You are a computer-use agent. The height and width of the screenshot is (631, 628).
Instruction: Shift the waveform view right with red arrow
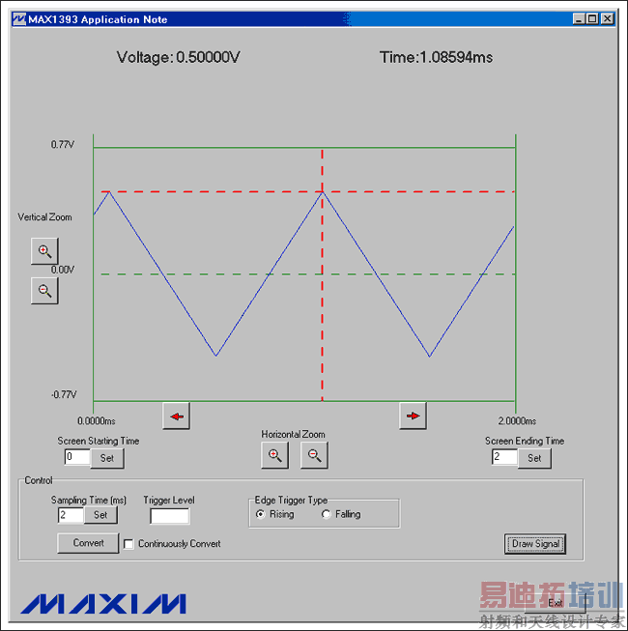[413, 416]
